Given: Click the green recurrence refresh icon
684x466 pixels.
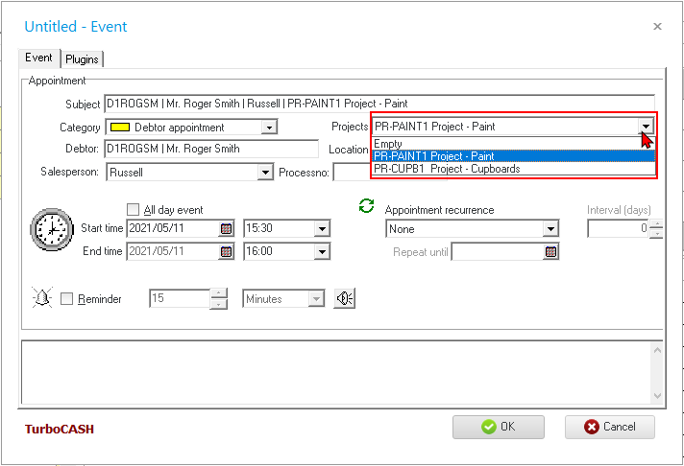Looking at the screenshot, I should pyautogui.click(x=365, y=205).
